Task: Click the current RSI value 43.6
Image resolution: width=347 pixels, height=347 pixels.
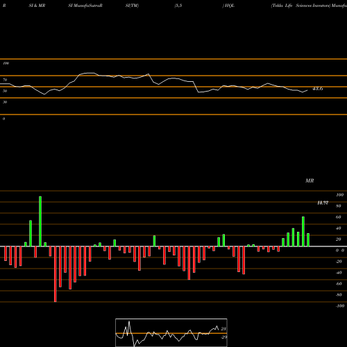Action: [318, 89]
